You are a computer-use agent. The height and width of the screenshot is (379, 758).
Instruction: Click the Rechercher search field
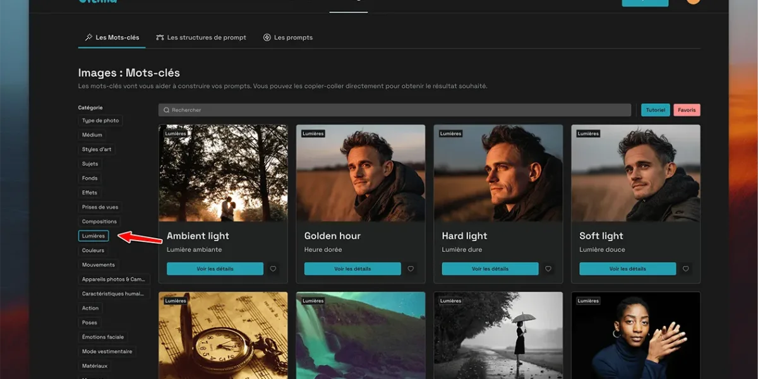pos(395,110)
